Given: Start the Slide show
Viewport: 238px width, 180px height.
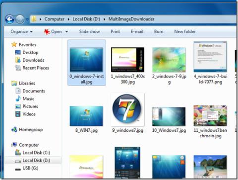Looking at the screenshot, I should pos(89,31).
